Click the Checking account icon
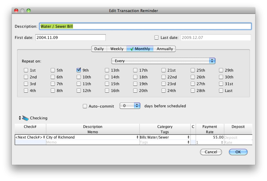This screenshot has width=267, height=181. click(x=25, y=118)
